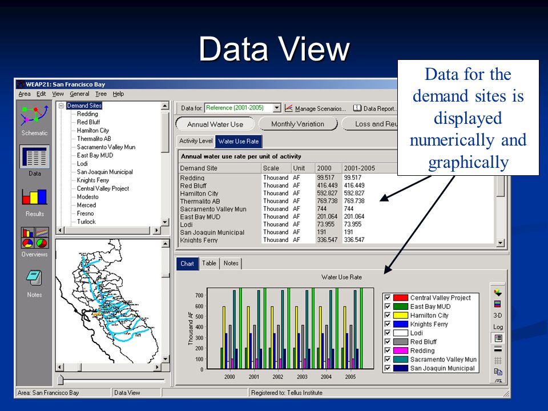
Task: Select Fresno in the tree
Action: 85,213
